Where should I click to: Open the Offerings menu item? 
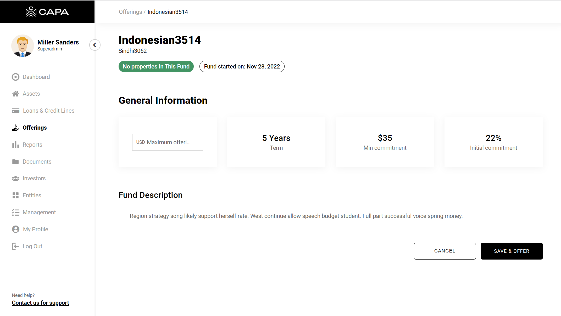(x=35, y=128)
